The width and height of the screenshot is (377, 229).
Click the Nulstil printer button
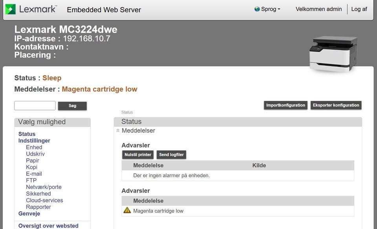pos(138,155)
